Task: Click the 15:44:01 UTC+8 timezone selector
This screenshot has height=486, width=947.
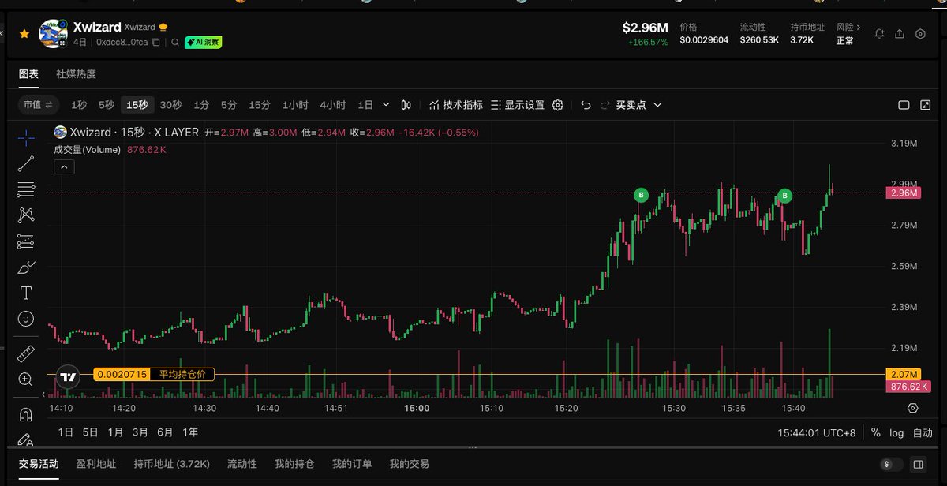Action: pyautogui.click(x=817, y=432)
